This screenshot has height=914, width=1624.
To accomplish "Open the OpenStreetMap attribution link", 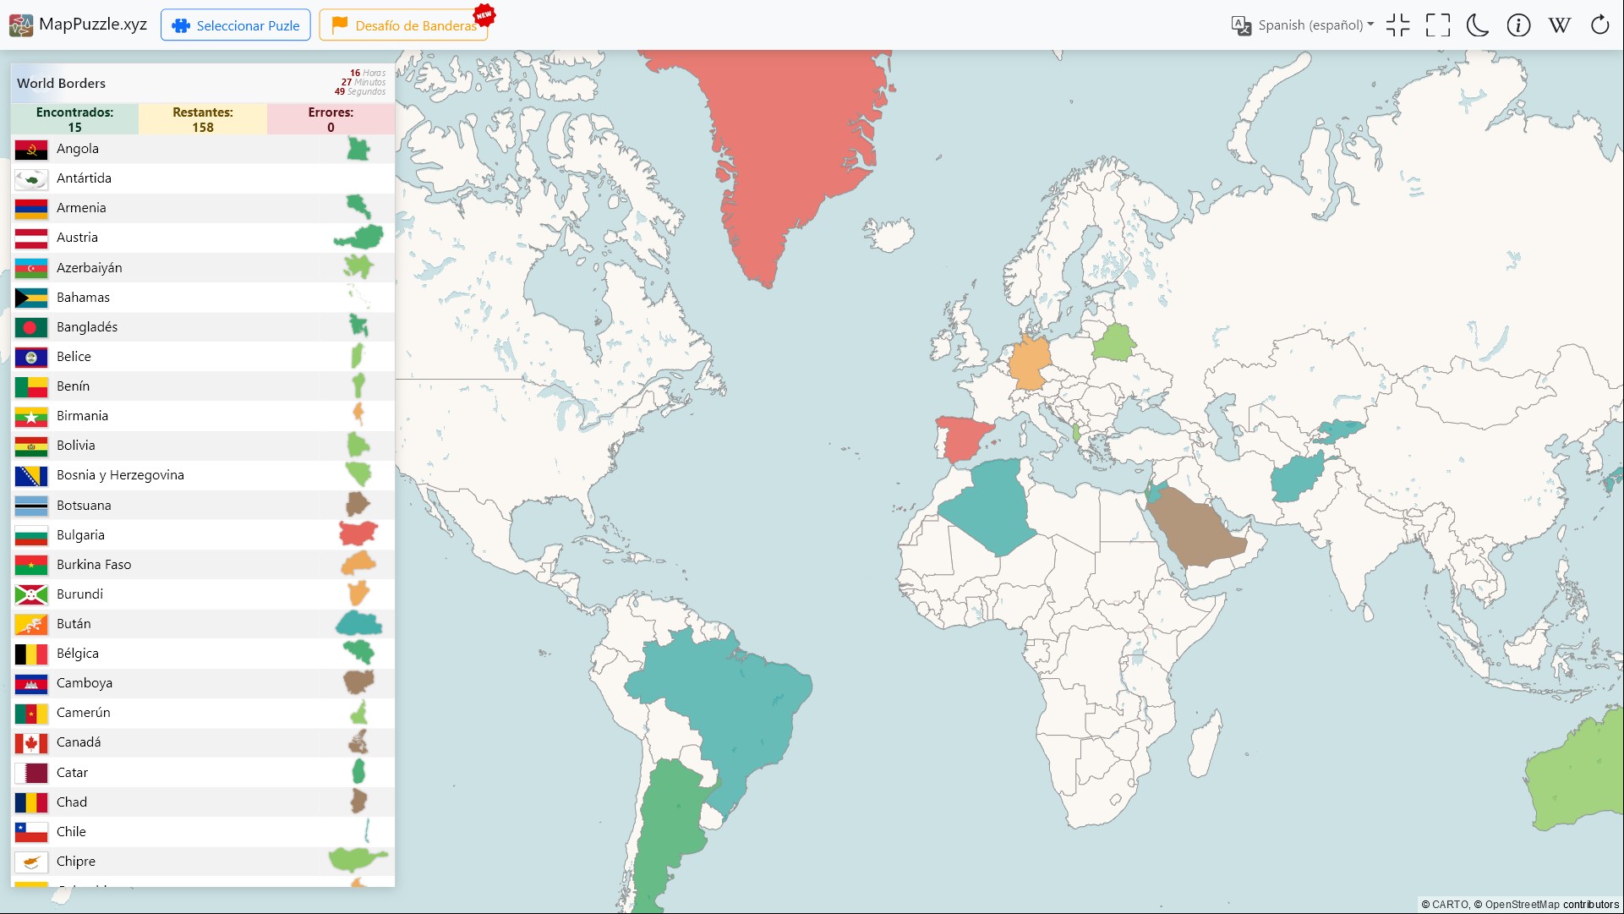I will 1522,905.
